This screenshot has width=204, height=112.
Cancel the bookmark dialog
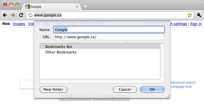125,90
